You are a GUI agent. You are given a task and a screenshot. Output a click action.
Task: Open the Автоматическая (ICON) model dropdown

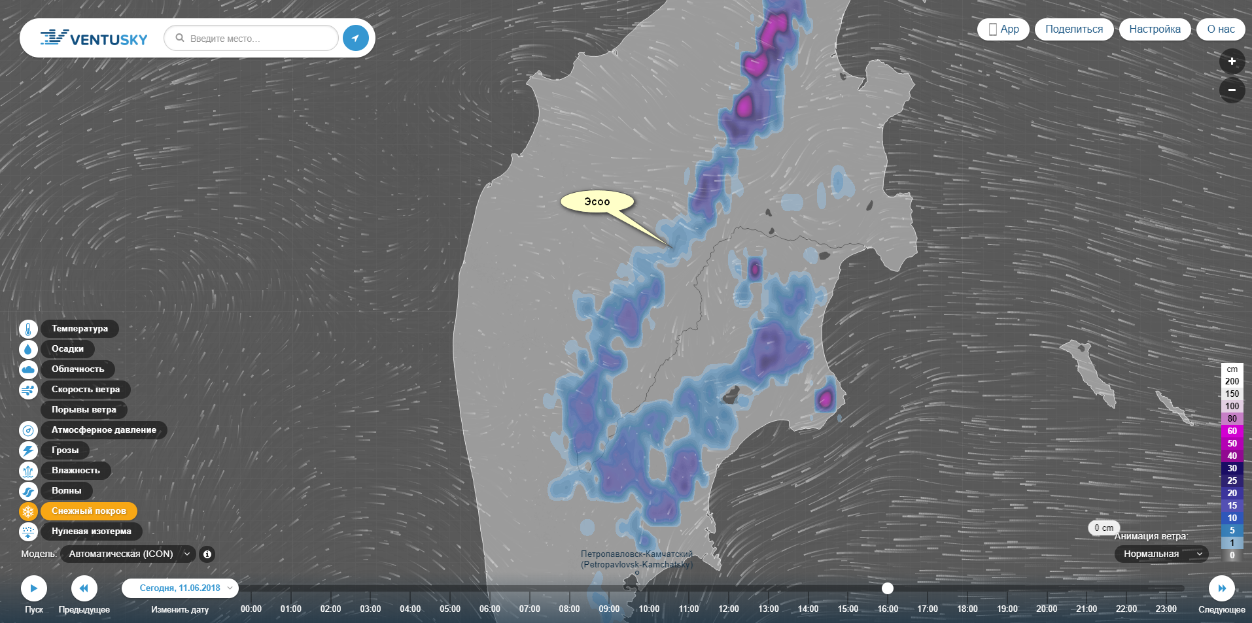pos(128,554)
